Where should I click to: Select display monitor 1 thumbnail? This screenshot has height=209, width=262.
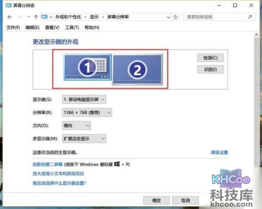pos(88,67)
